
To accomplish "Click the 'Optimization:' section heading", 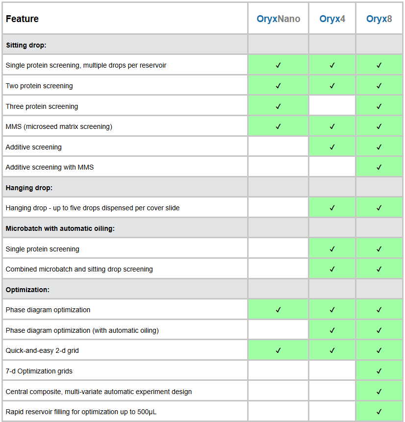I will 27,290.
